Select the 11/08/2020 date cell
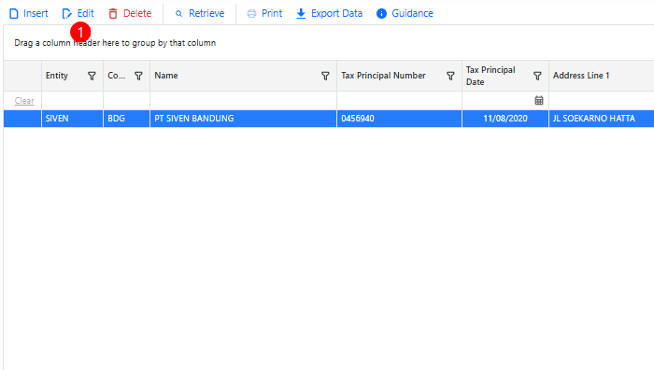654x370 pixels. point(505,119)
